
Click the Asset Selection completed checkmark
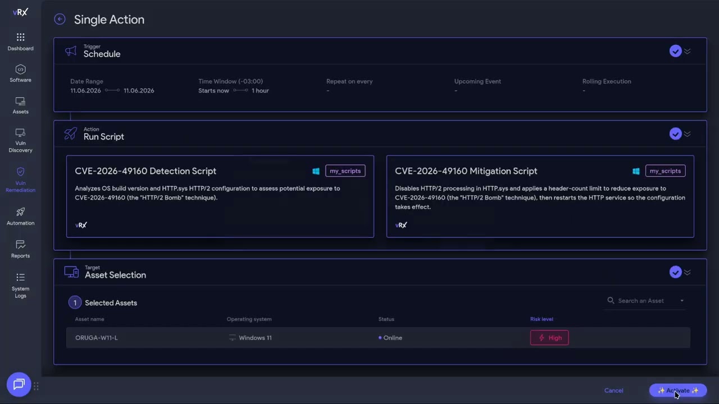tap(675, 272)
